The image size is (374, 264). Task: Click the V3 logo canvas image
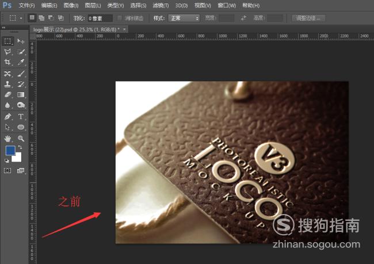[x=232, y=162]
